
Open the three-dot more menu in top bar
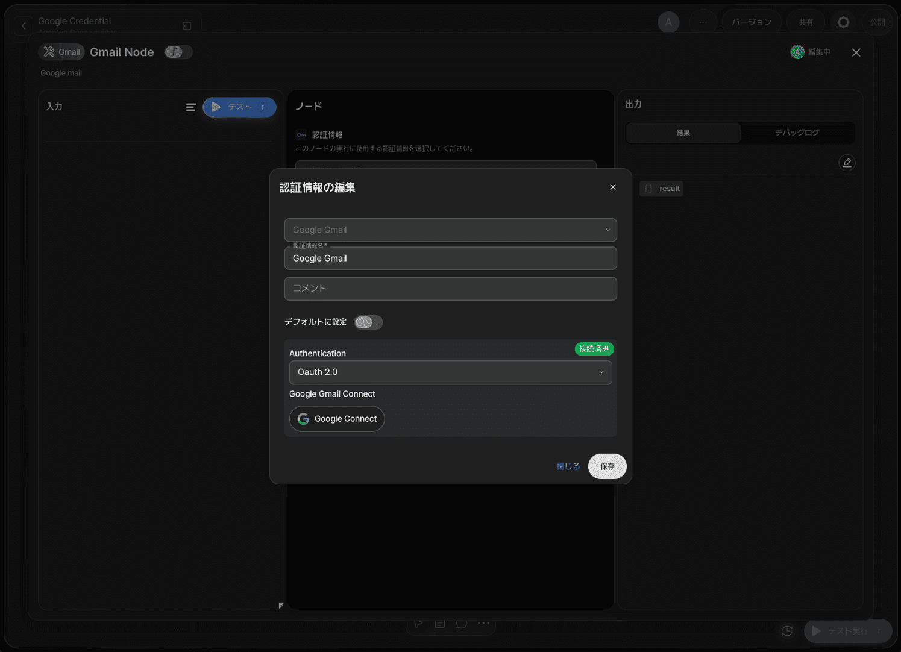(x=703, y=22)
